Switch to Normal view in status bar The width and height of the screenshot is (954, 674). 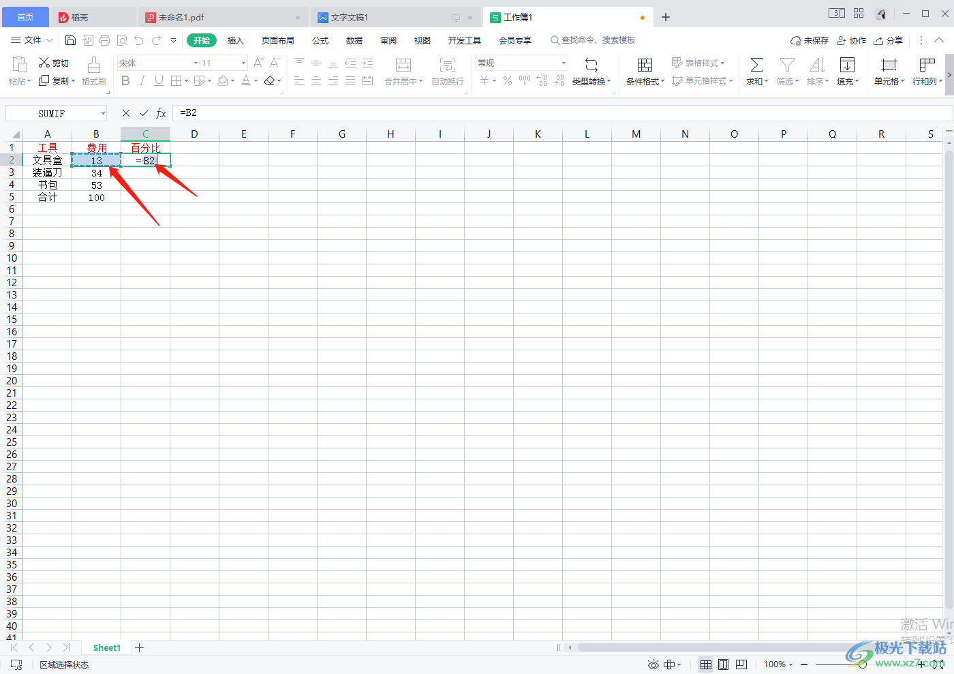click(706, 664)
